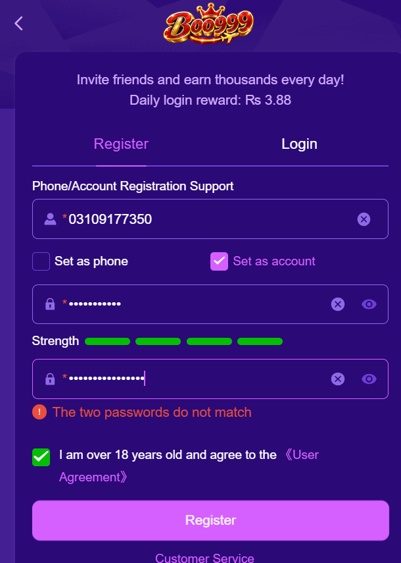401x563 pixels.
Task: Click the Boo999 crown logo
Action: click(x=209, y=23)
